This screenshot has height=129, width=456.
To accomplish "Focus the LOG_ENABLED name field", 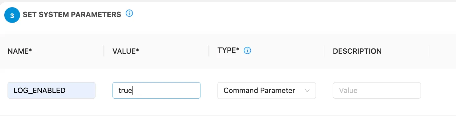I will [52, 90].
